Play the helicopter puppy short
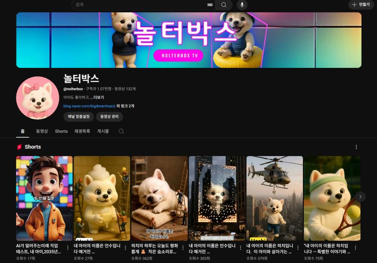This screenshot has height=263, width=377. pyautogui.click(x=275, y=198)
